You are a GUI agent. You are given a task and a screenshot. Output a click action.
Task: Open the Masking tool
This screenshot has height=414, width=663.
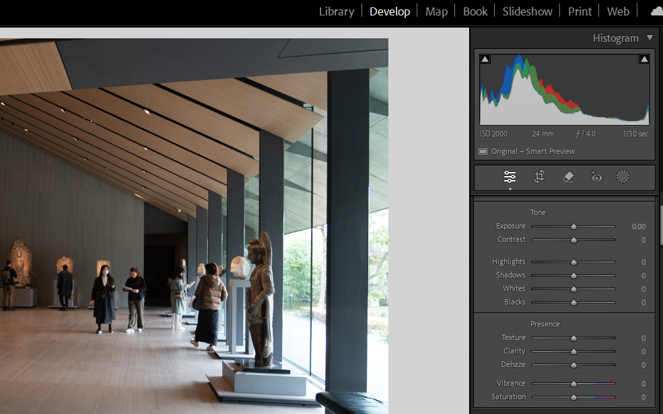(623, 177)
